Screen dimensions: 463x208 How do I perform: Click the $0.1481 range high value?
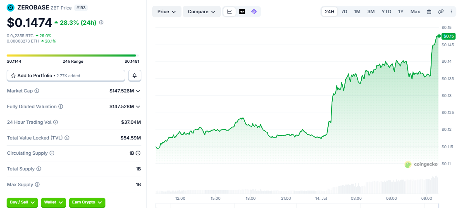pos(132,61)
